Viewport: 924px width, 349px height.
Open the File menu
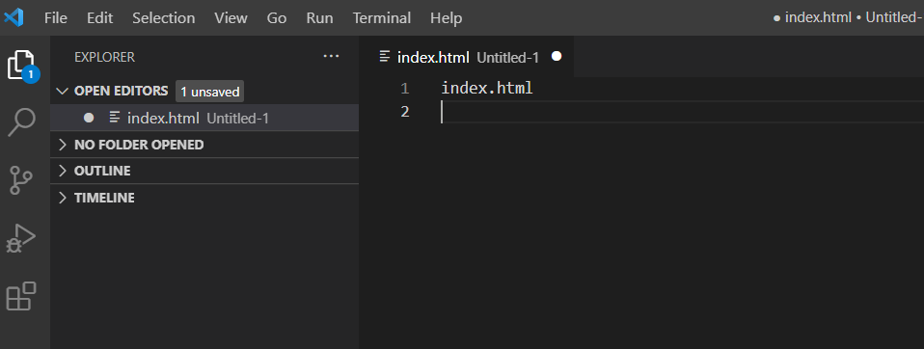pyautogui.click(x=56, y=17)
